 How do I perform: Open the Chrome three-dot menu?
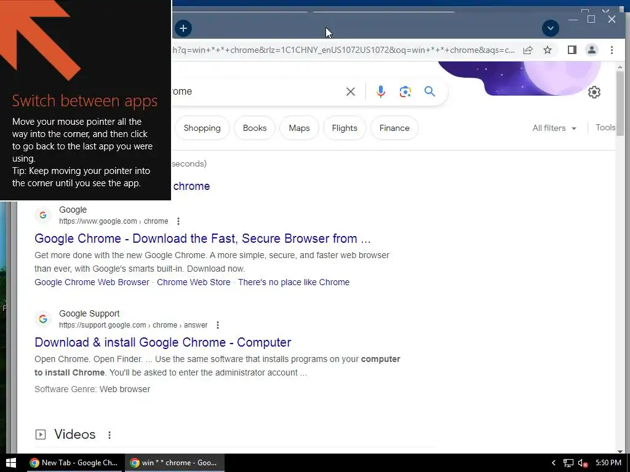tap(612, 50)
